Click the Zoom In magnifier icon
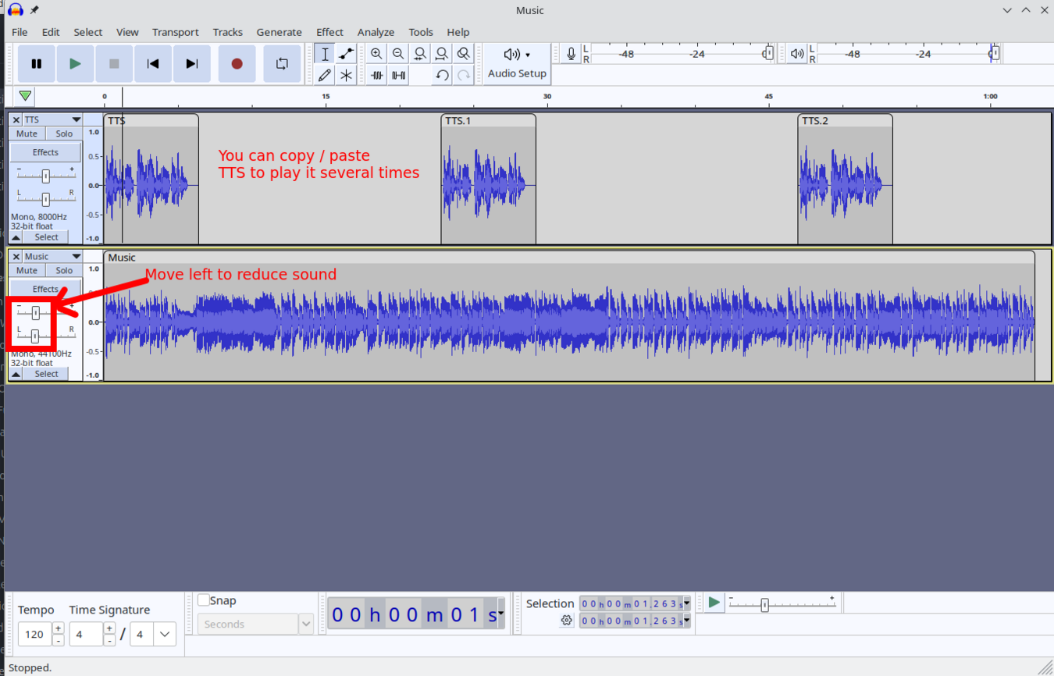The width and height of the screenshot is (1054, 676). pos(376,54)
